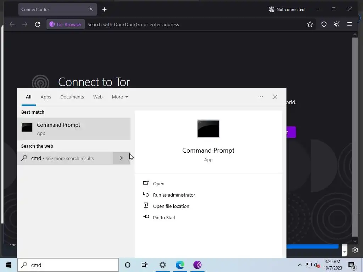Open Tor Browser from the taskbar
Screen dimensions: 363x272
(x=197, y=265)
